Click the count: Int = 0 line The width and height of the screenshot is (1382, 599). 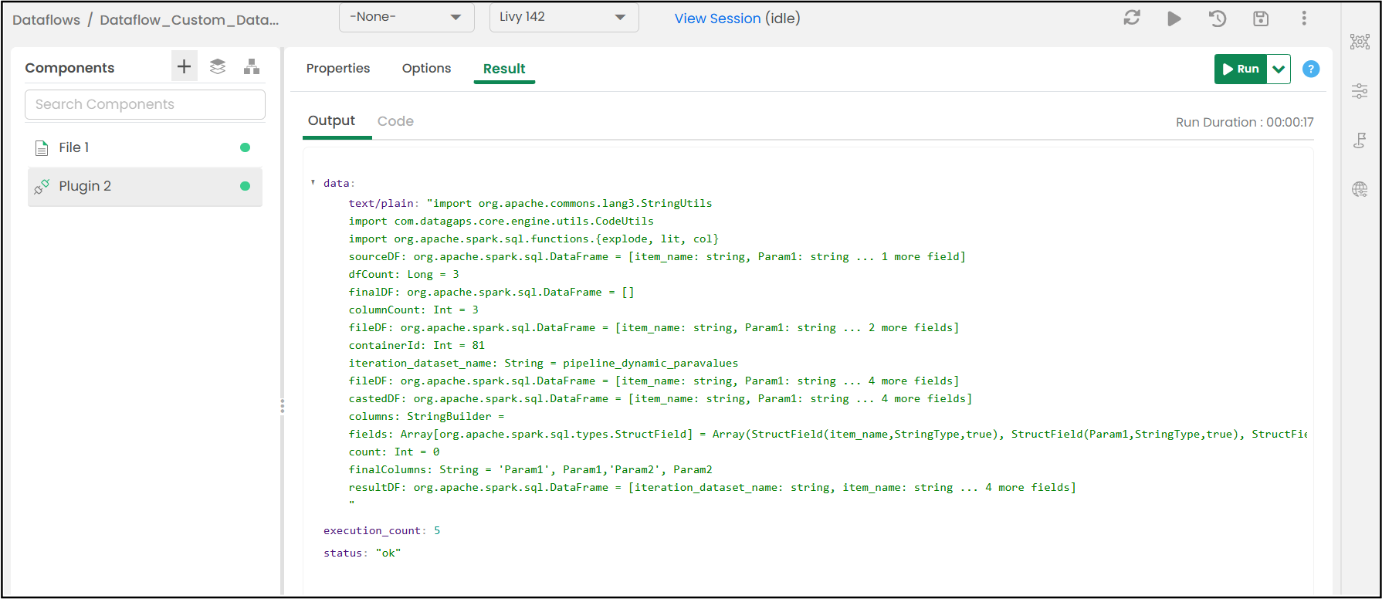pyautogui.click(x=394, y=452)
